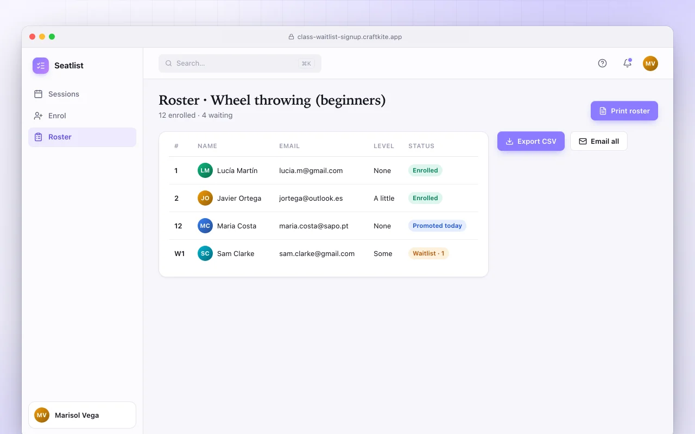Click Enrolled badge in Javier Ortega row
This screenshot has width=695, height=434.
coord(425,198)
